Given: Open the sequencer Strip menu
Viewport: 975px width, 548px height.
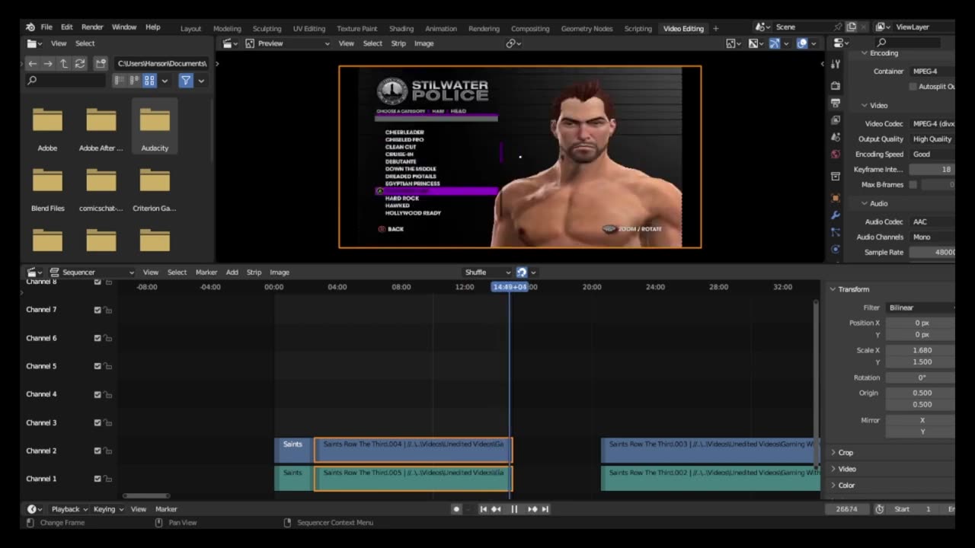Looking at the screenshot, I should coord(254,272).
